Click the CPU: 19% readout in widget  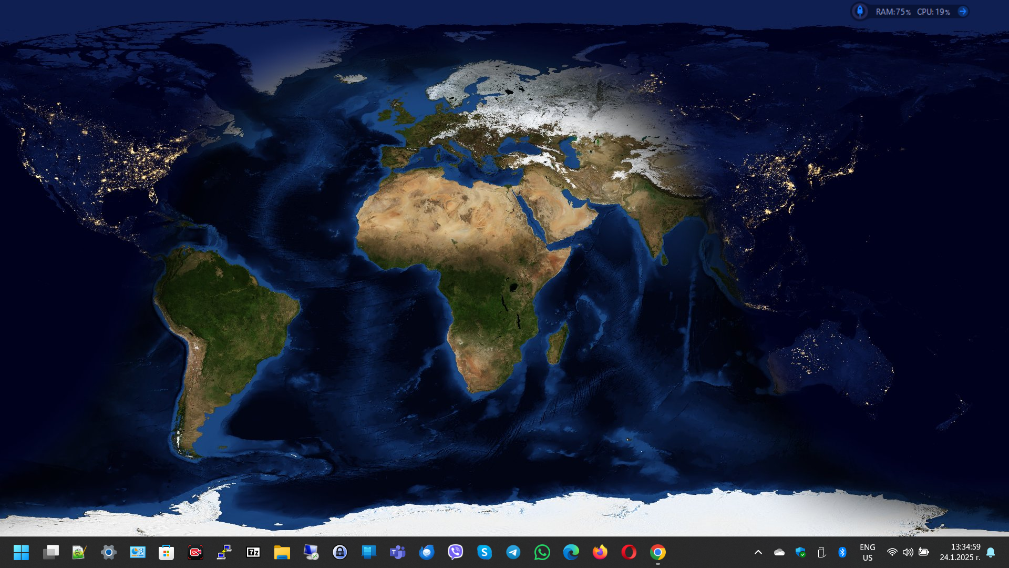(x=933, y=12)
